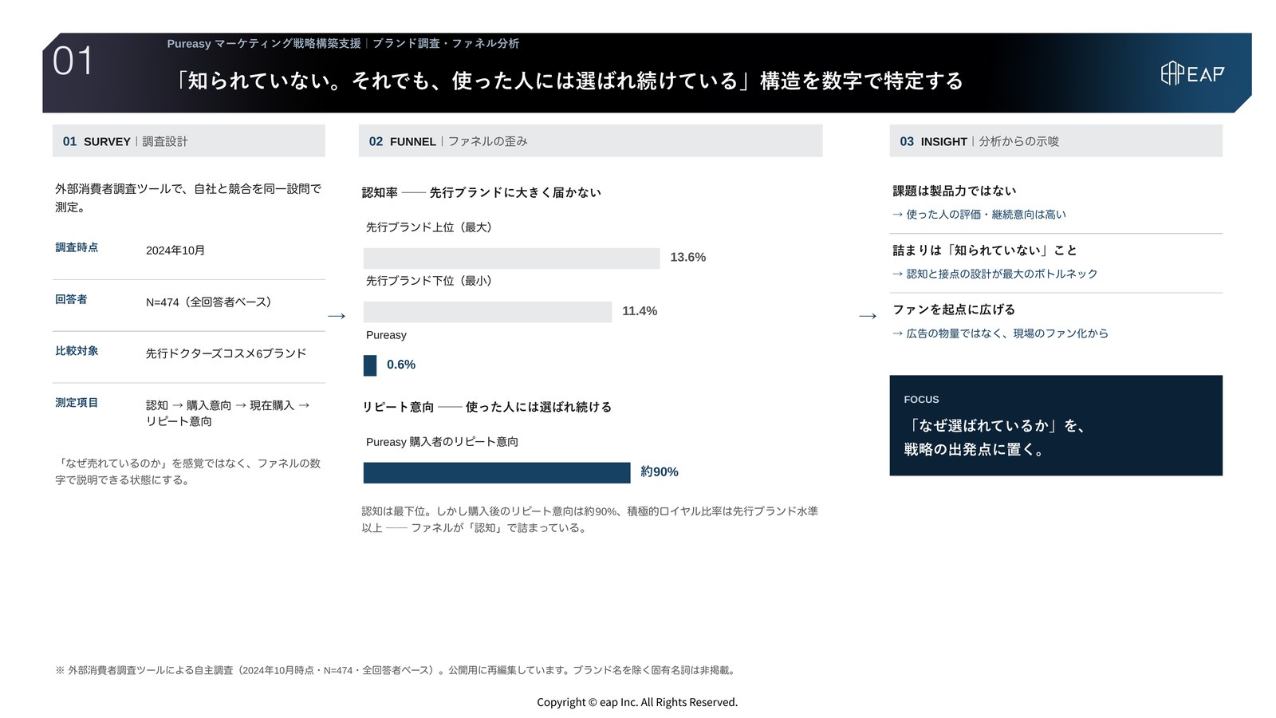Click the footnote ※ 外部消費者調査ツールによる自主調査
Screen dimensions: 1276x718
[396, 671]
